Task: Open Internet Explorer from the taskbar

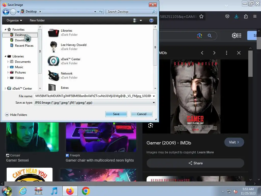Action: 23,191
